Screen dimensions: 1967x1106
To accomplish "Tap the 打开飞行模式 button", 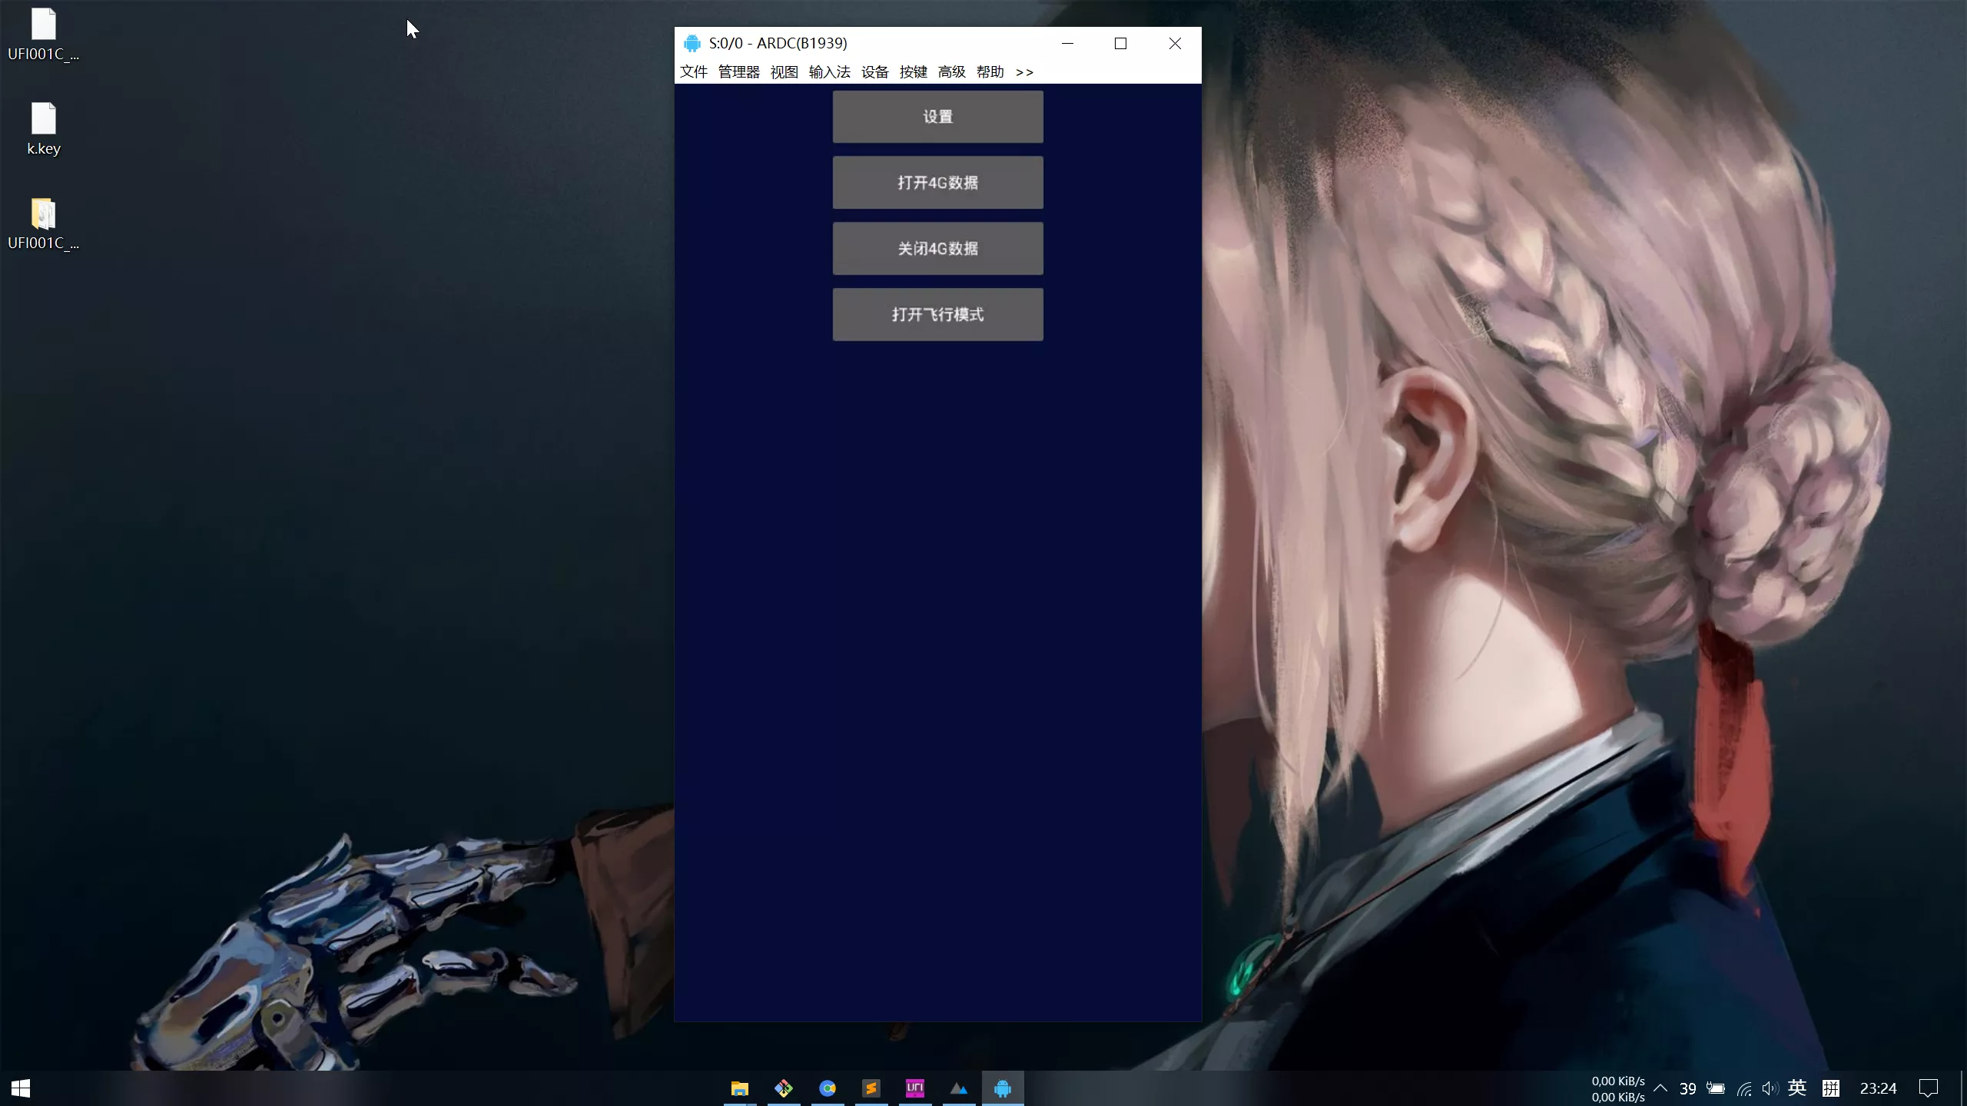I will 937,315.
